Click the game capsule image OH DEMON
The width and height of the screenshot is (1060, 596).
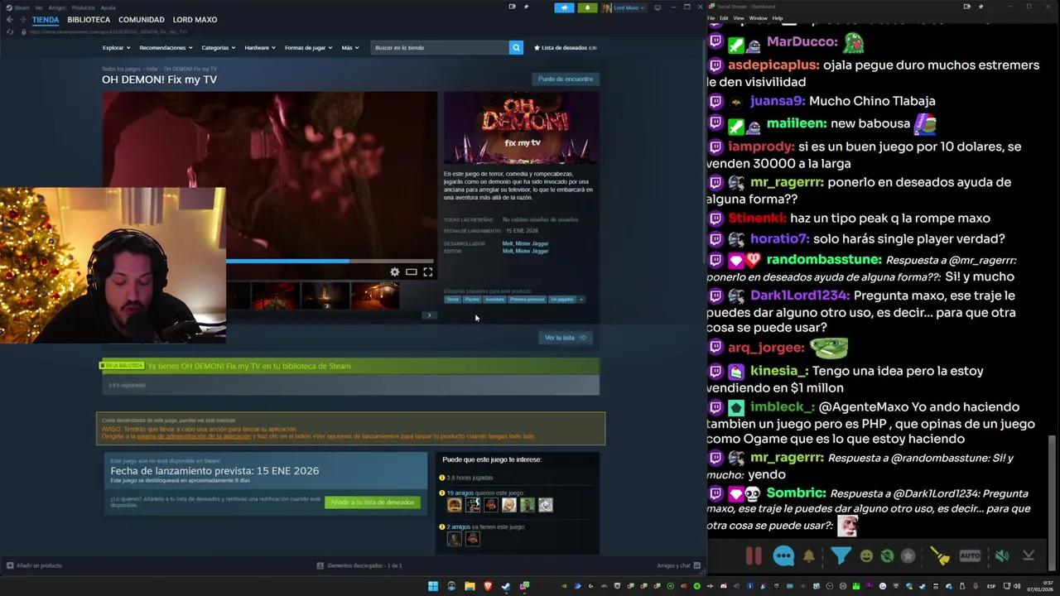coord(522,127)
